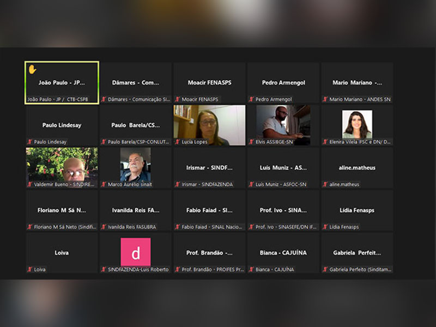Click muted mic icon beside Loiva's name label
Screen dimensions: 436x327
(30, 270)
